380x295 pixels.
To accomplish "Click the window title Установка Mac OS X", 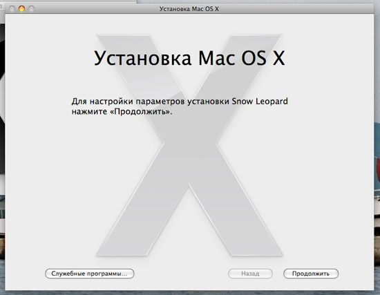I will [x=189, y=9].
